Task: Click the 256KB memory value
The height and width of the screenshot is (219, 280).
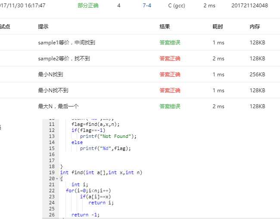Action: point(257,75)
